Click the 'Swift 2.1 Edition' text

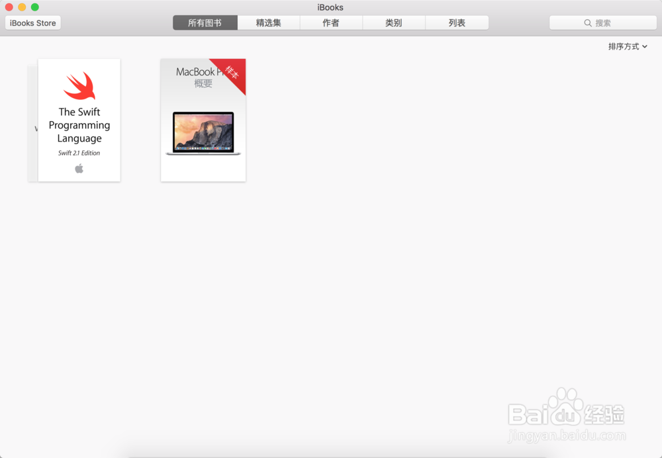tap(79, 153)
